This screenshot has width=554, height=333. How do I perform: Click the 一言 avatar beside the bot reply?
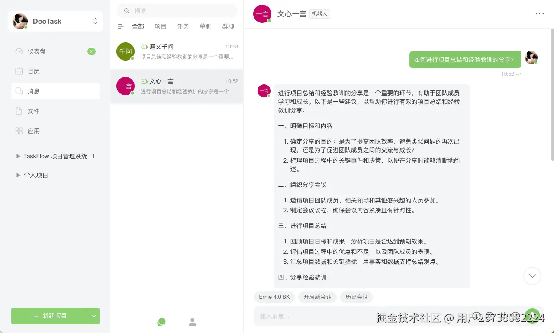[x=264, y=91]
